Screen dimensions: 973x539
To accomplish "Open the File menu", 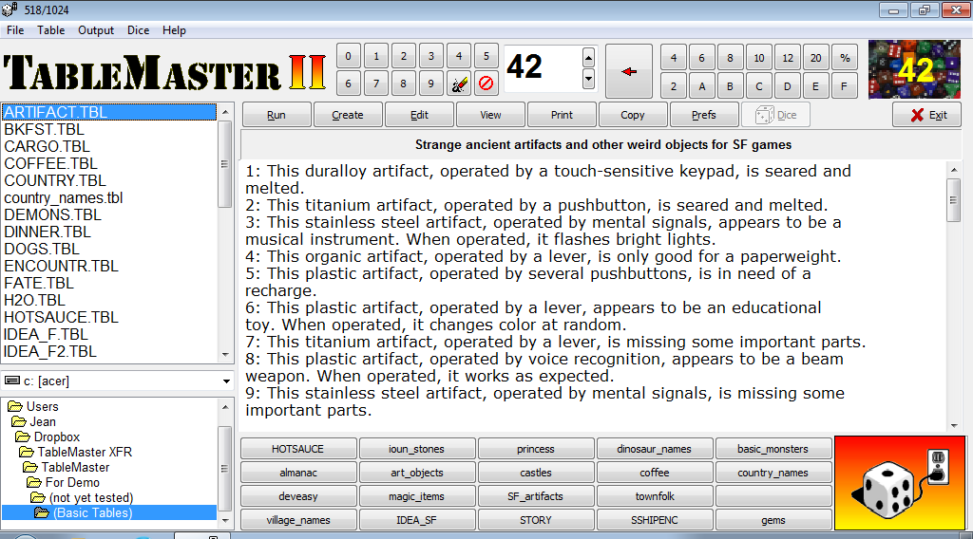I will [15, 30].
